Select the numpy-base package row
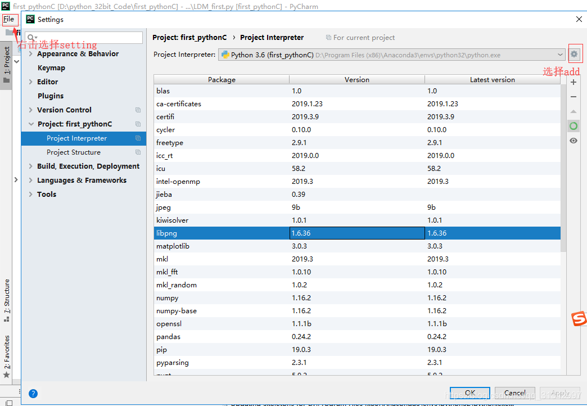 pyautogui.click(x=357, y=310)
